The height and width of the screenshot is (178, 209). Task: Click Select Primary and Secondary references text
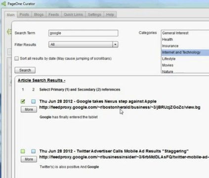[80, 89]
